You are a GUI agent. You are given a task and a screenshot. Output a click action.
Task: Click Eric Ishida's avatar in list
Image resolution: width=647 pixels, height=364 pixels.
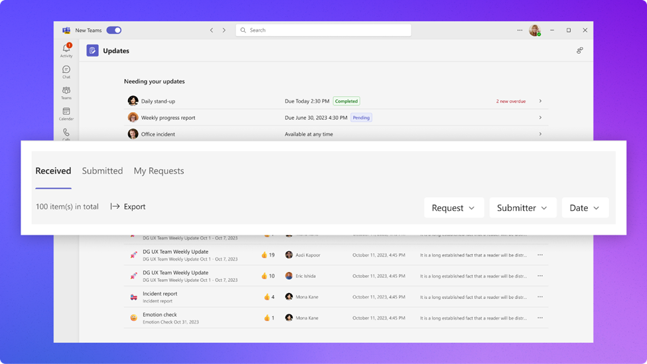[289, 276]
